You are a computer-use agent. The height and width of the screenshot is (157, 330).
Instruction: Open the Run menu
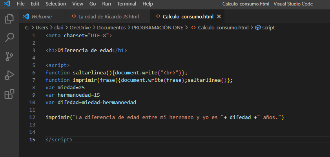(x=107, y=4)
